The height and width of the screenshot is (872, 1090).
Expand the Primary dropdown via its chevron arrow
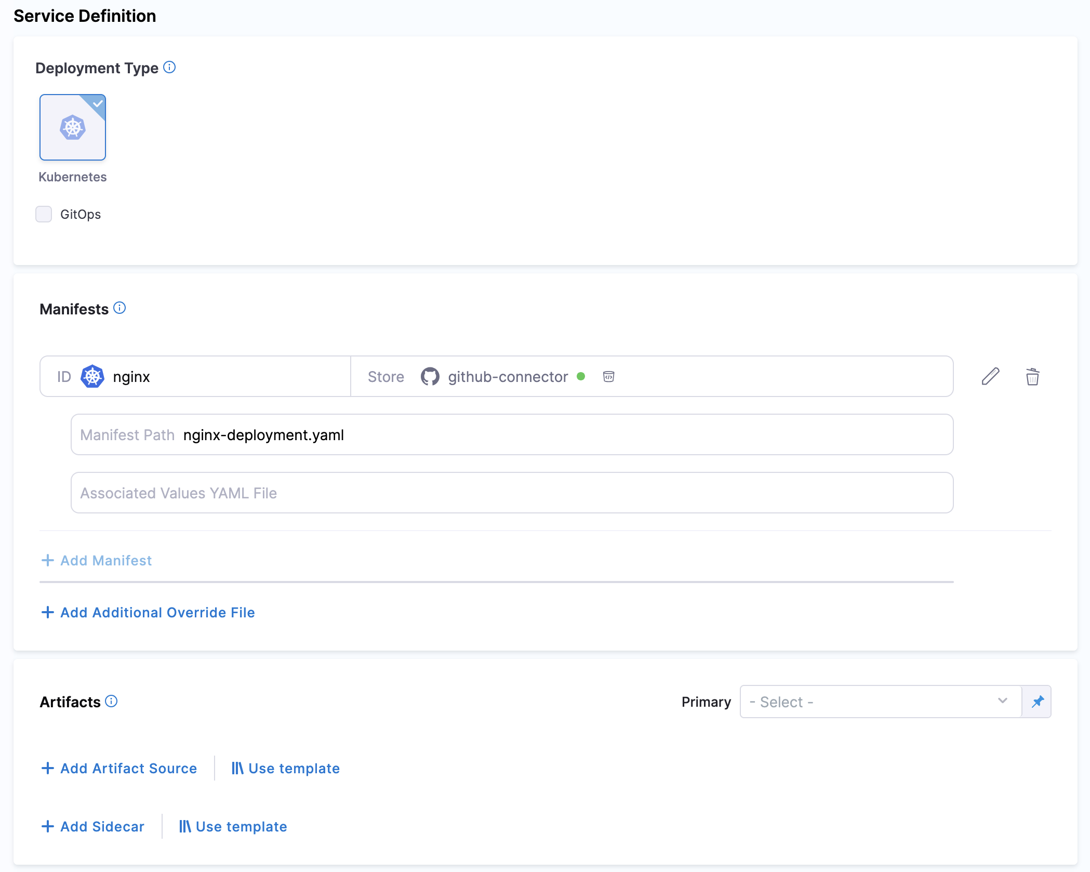1003,701
